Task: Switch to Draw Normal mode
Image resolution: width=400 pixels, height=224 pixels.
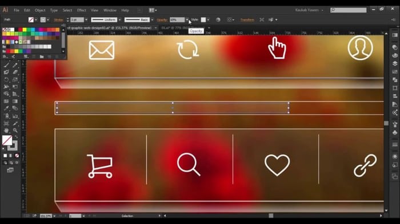Action: tap(5, 162)
